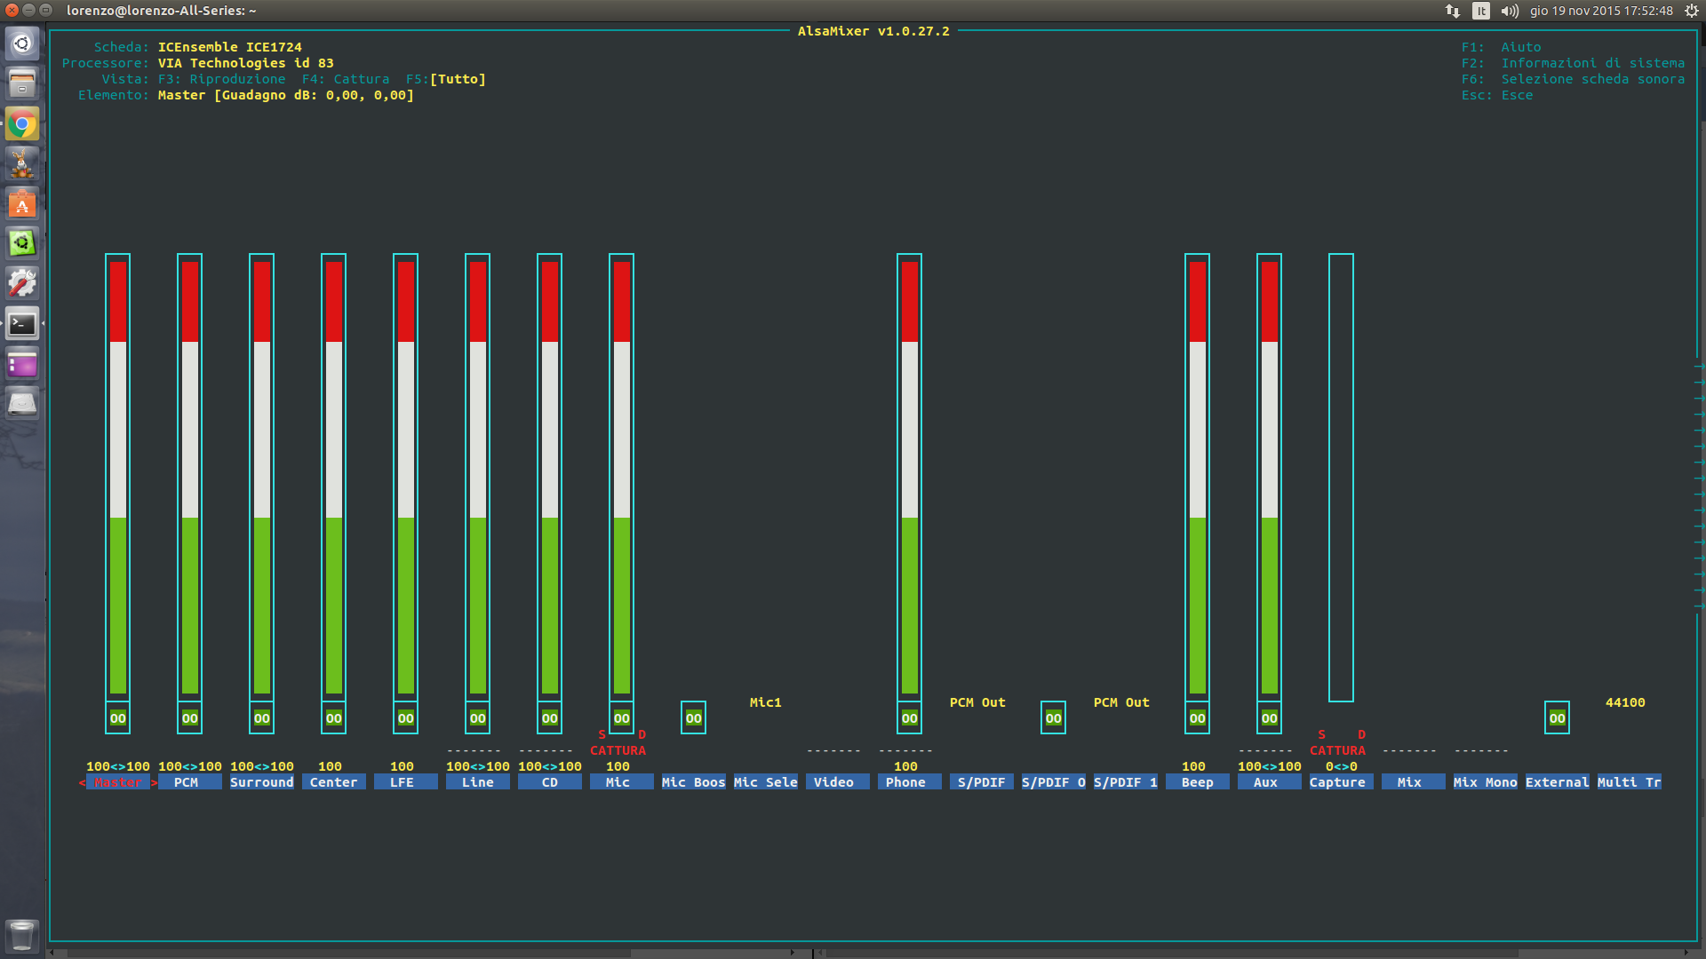1706x959 pixels.
Task: Launch Google Chrome from the dock
Action: (22, 124)
